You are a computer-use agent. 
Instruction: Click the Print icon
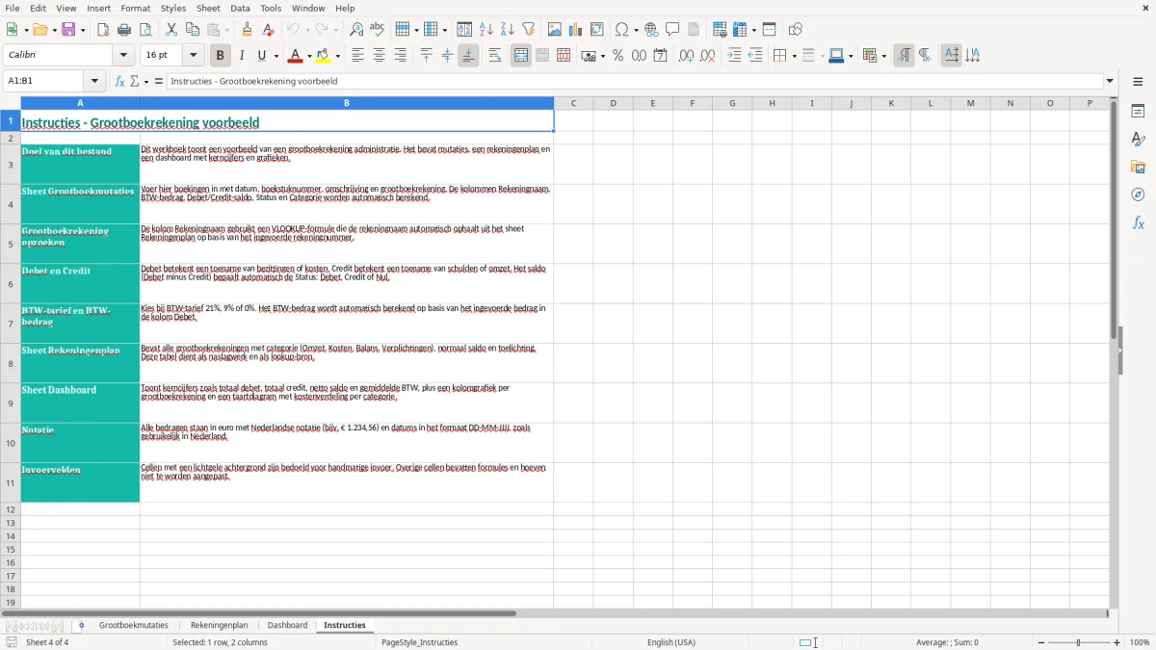(x=124, y=30)
